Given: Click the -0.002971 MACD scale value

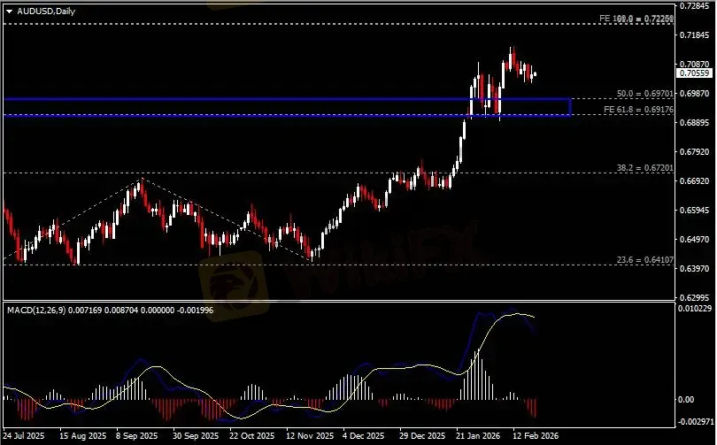Looking at the screenshot, I should 695,421.
